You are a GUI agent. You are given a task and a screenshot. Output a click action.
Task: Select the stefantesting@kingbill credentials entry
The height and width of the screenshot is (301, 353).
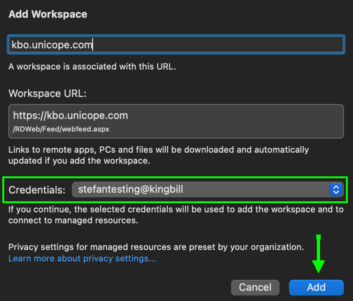(x=131, y=190)
